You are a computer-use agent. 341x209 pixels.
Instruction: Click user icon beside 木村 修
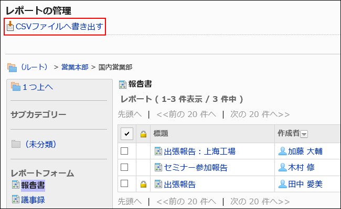[x=283, y=167]
